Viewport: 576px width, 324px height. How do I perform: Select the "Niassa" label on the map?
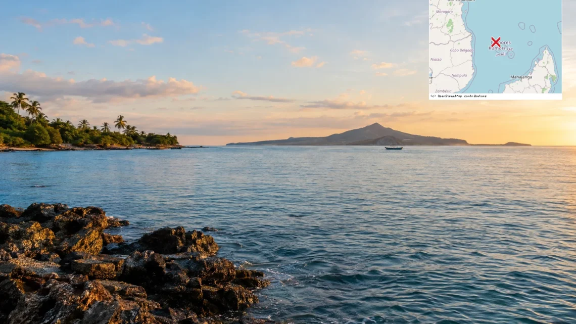436,59
